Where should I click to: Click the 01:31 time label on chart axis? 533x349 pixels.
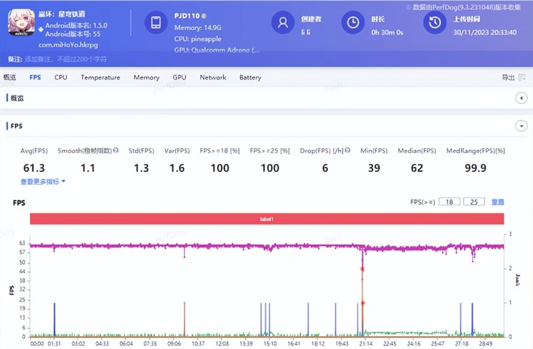click(54, 343)
